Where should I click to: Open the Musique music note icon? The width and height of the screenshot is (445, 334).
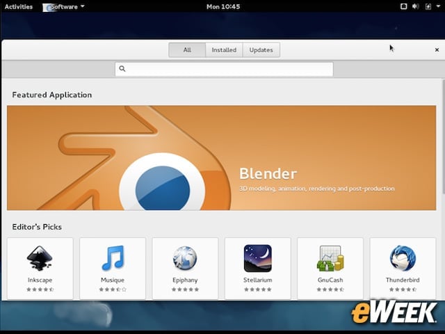pyautogui.click(x=113, y=257)
